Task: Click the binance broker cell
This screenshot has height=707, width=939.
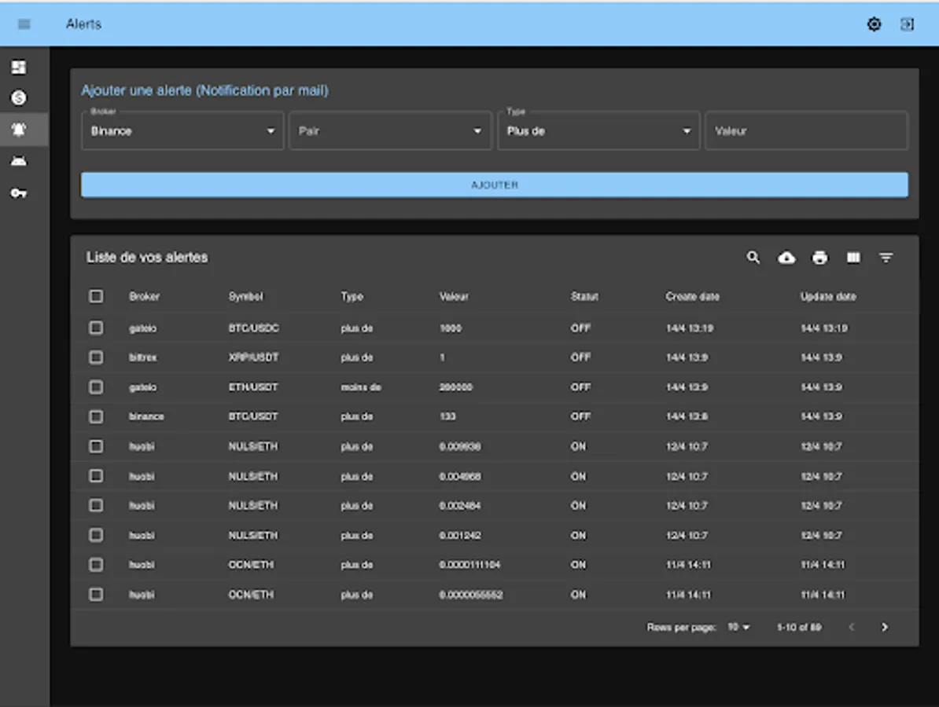Action: (x=146, y=416)
